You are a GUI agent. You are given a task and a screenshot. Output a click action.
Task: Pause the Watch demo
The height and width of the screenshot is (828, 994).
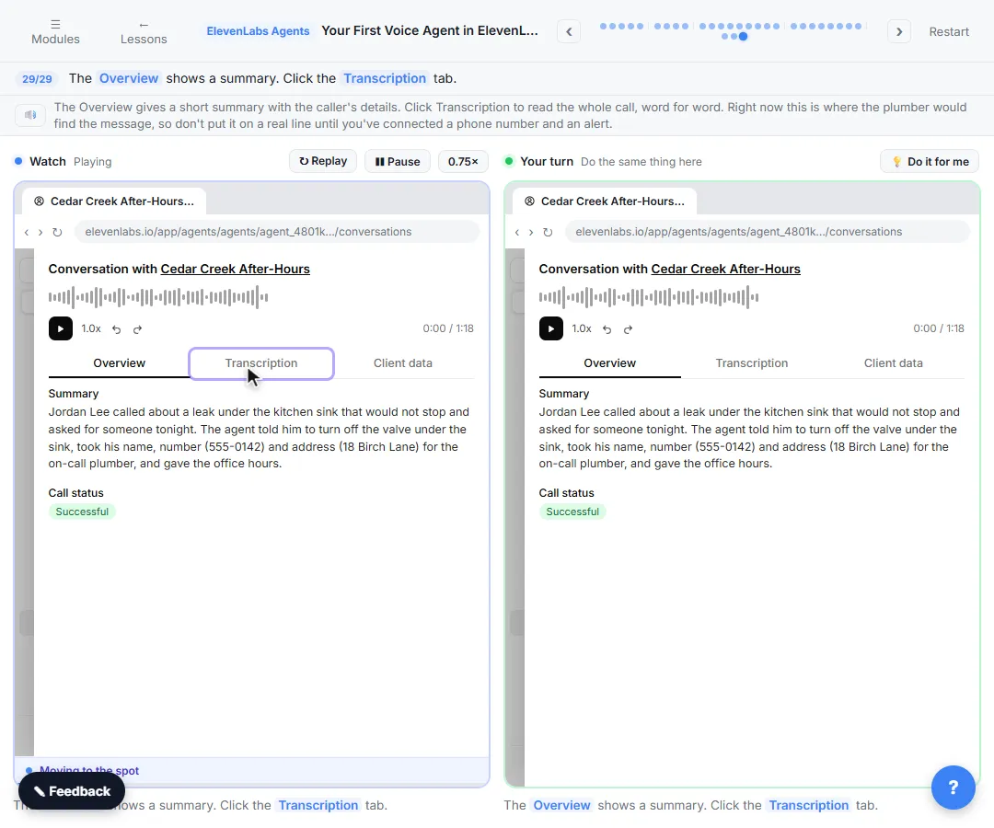coord(398,162)
